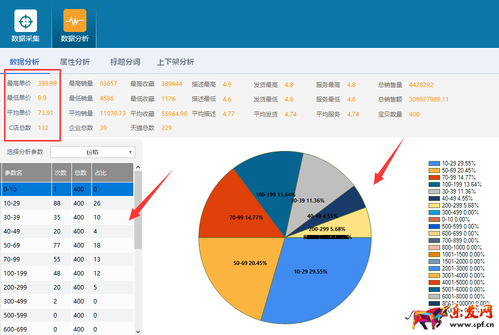The height and width of the screenshot is (335, 499).
Task: Click the 50-69 orange legend swatch
Action: pyautogui.click(x=434, y=170)
